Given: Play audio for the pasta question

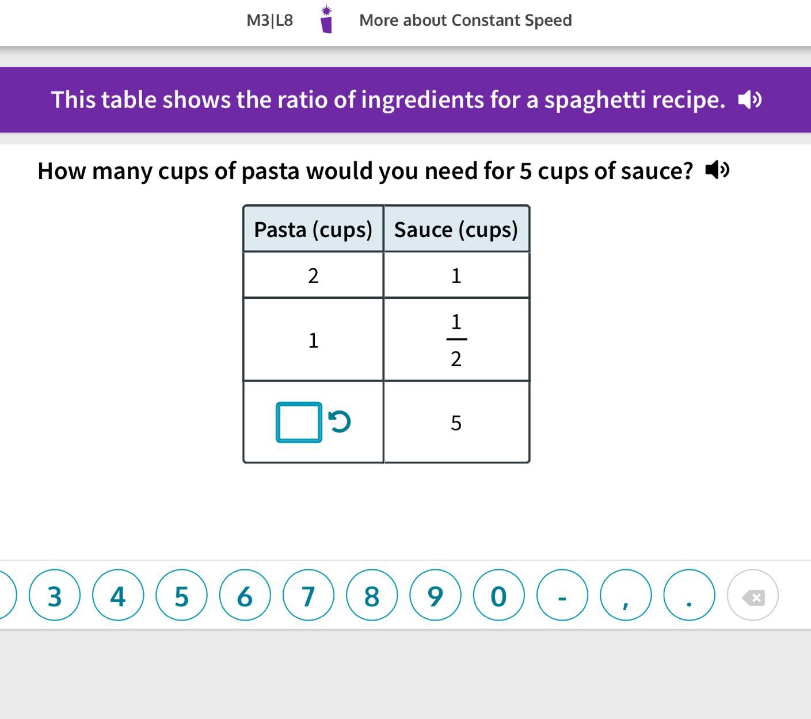Looking at the screenshot, I should tap(717, 170).
